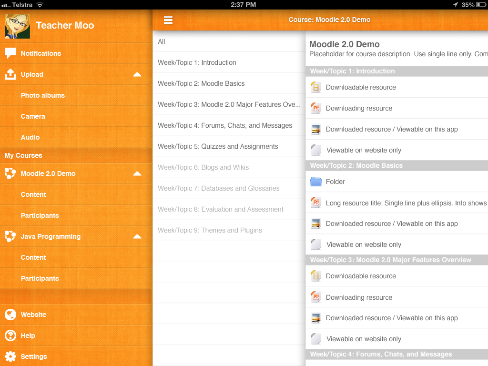488x366 pixels.
Task: Open Downloaded resource text under Topic 3
Action: click(392, 318)
